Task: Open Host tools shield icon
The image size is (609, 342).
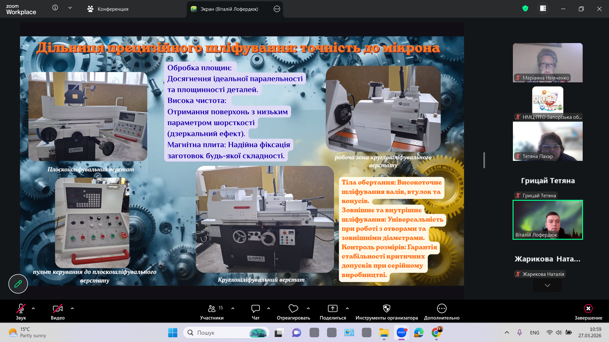Action: (x=386, y=309)
